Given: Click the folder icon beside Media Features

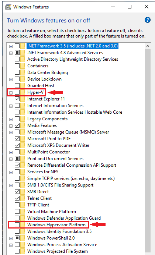Looking at the screenshot, I should (23, 125).
